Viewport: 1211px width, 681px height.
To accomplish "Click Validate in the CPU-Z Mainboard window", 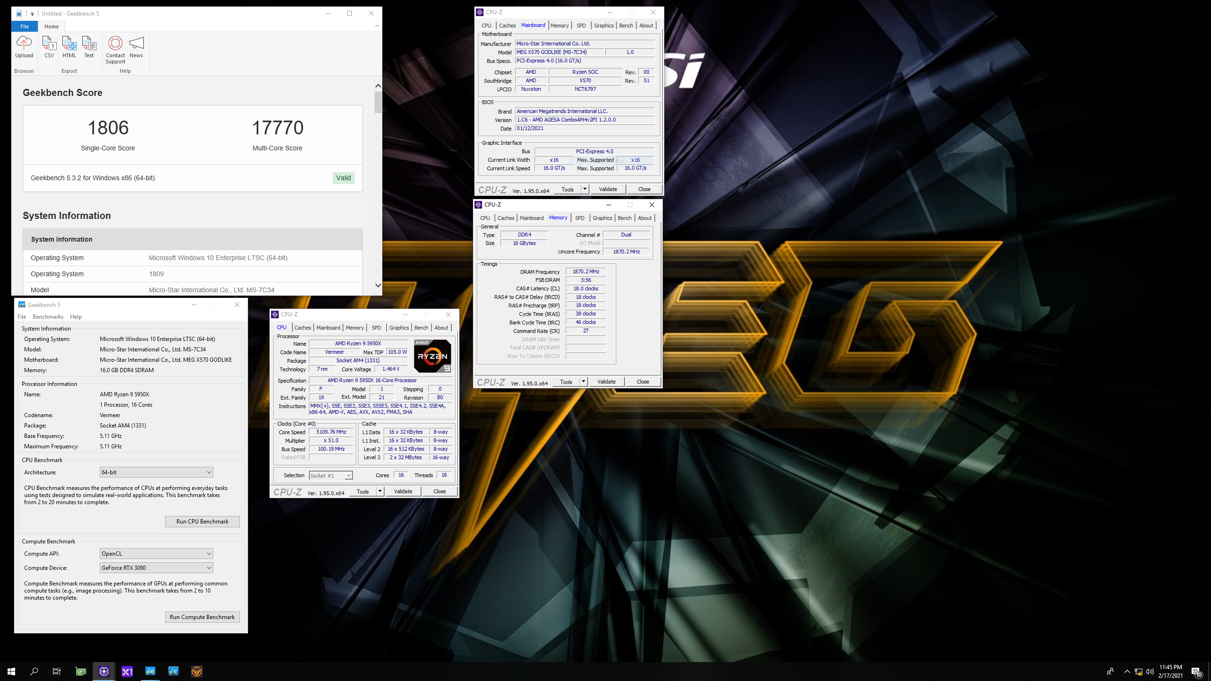I will coord(608,189).
